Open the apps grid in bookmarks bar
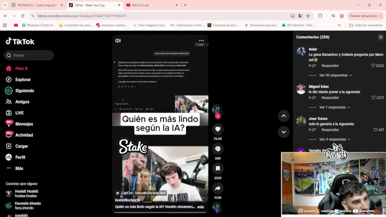This screenshot has width=386, height=217. (5, 25)
